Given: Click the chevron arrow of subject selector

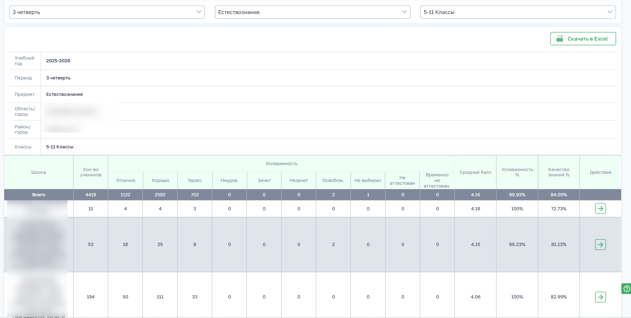Looking at the screenshot, I should (404, 12).
